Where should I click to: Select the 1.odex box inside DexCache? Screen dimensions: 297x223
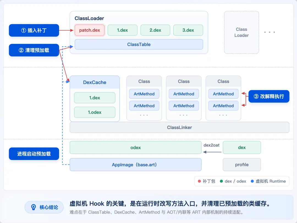pyautogui.click(x=95, y=112)
